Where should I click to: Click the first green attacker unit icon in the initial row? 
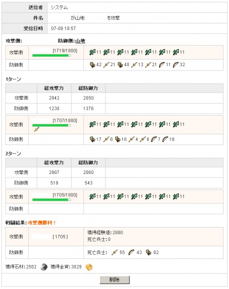pyautogui.click(x=92, y=52)
